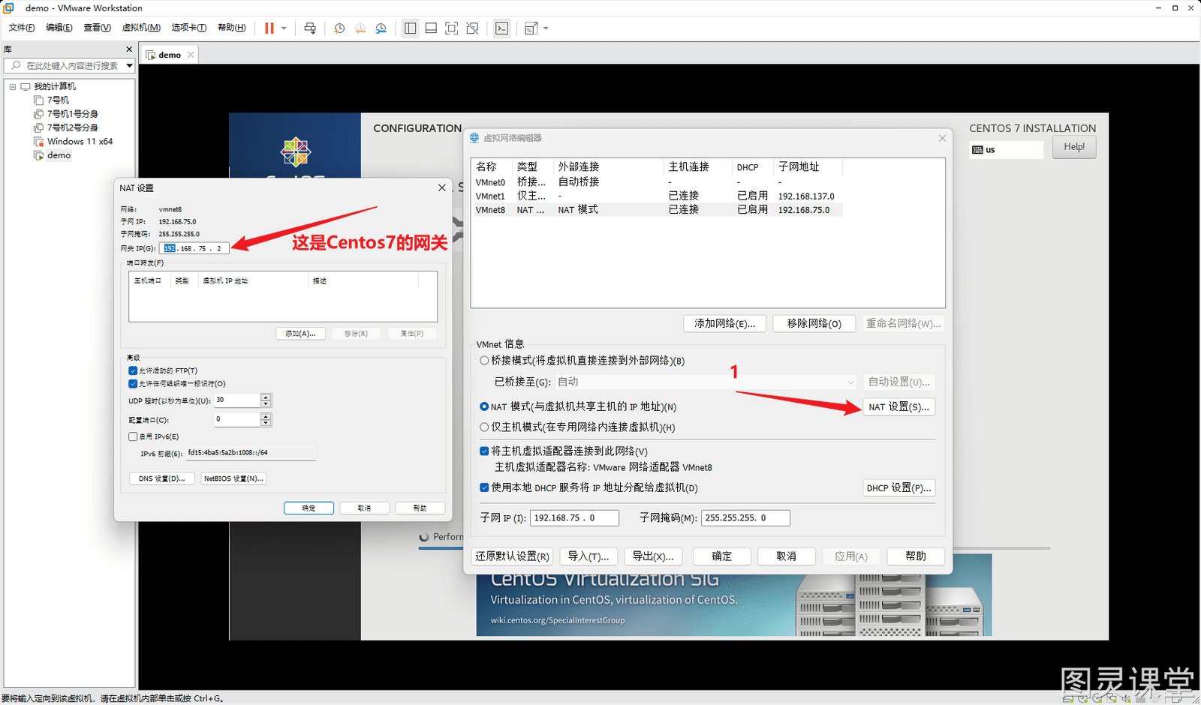Screen dimensions: 1201x705
Task: Open the snapshot manager toolbar icon
Action: [381, 28]
